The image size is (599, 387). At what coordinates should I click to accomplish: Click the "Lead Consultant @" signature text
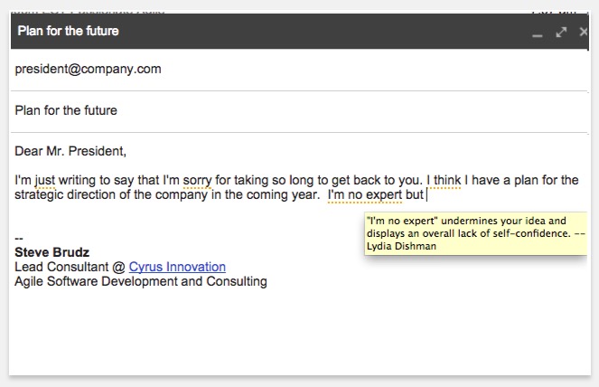tap(70, 267)
